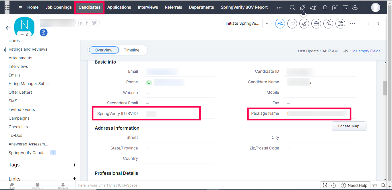Go to previous candidate record arrow
The width and height of the screenshot is (392, 190).
coord(369,24)
